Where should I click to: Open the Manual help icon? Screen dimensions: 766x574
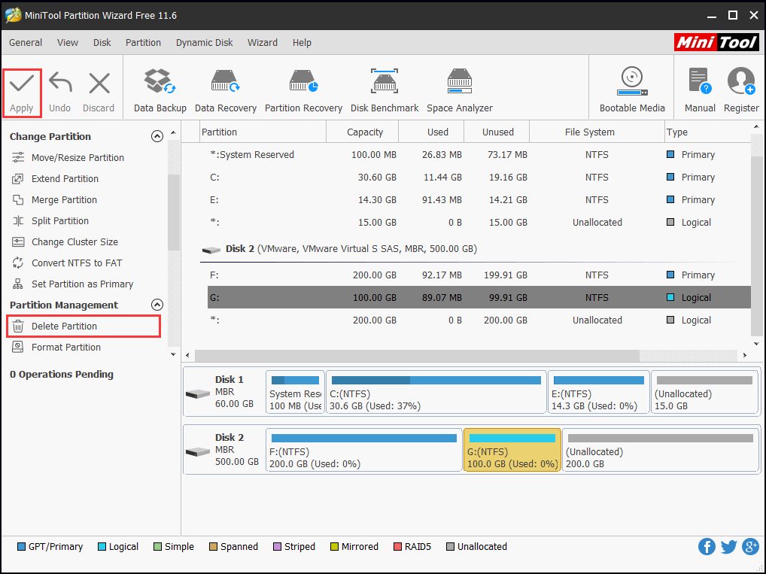700,80
